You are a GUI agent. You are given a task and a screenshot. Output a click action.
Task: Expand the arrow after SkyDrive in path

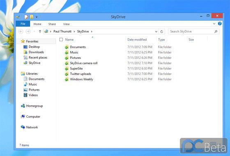pyautogui.click(x=92, y=31)
